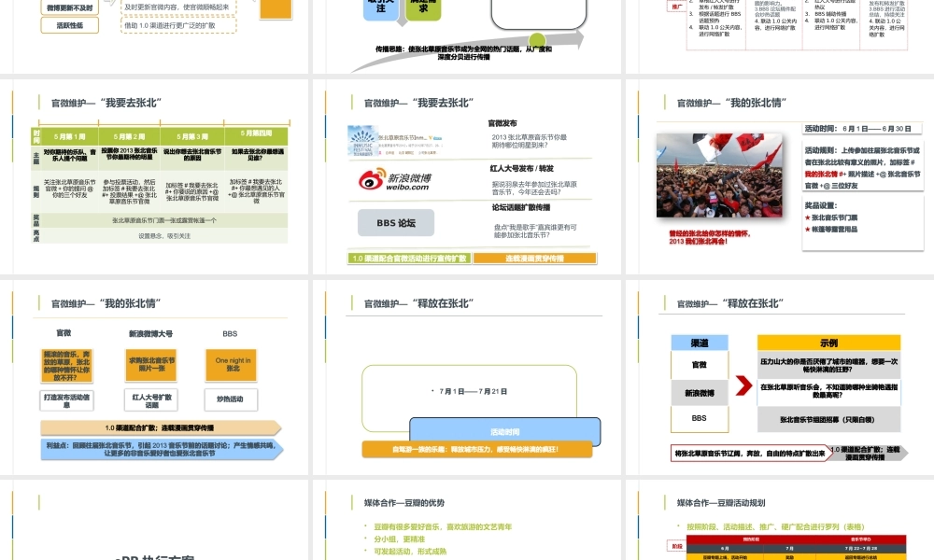
Task: Click the gray 新浪微博 channel cell
Action: click(x=700, y=393)
